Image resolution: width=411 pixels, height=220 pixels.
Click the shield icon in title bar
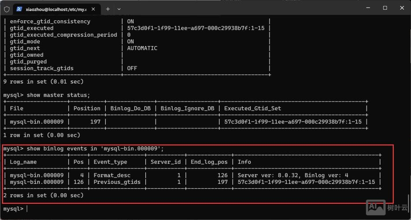click(x=7, y=9)
